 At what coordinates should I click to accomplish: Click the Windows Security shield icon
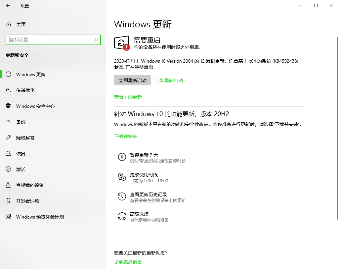(x=9, y=106)
